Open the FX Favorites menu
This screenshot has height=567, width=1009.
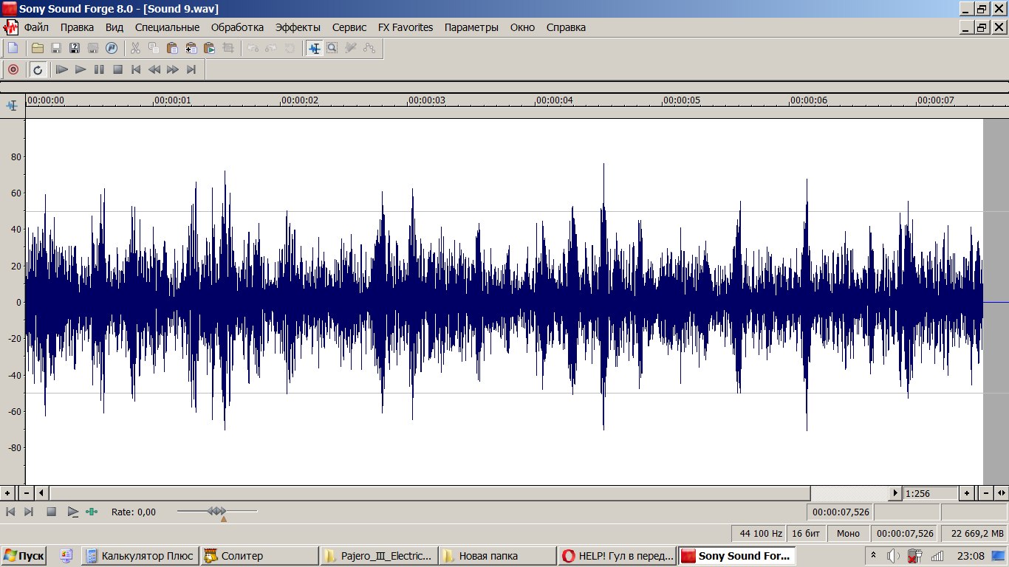click(x=406, y=27)
